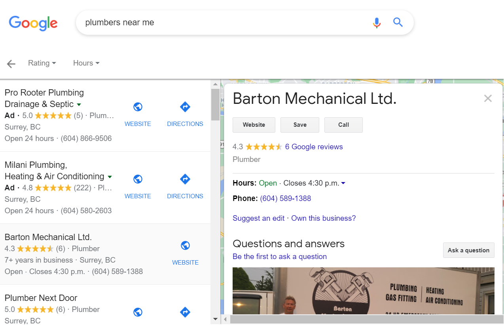Image resolution: width=504 pixels, height=325 pixels.
Task: Click the Questions and answers heading
Action: 288,244
